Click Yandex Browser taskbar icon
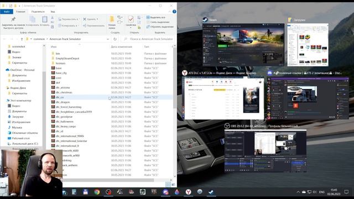This screenshot has height=199, width=354. point(188,192)
